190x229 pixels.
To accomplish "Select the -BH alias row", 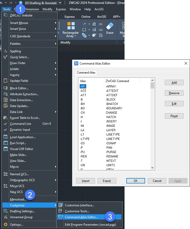I will pos(82,104).
